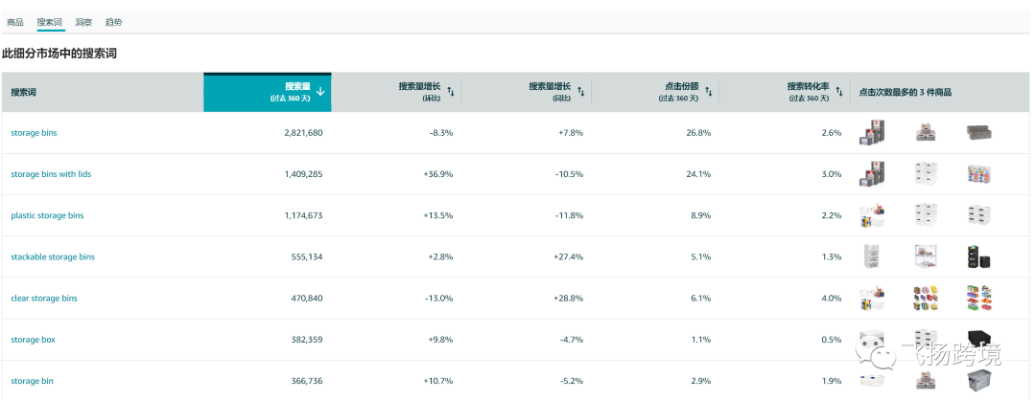Open the 'storage bins' search term link

pyautogui.click(x=34, y=133)
